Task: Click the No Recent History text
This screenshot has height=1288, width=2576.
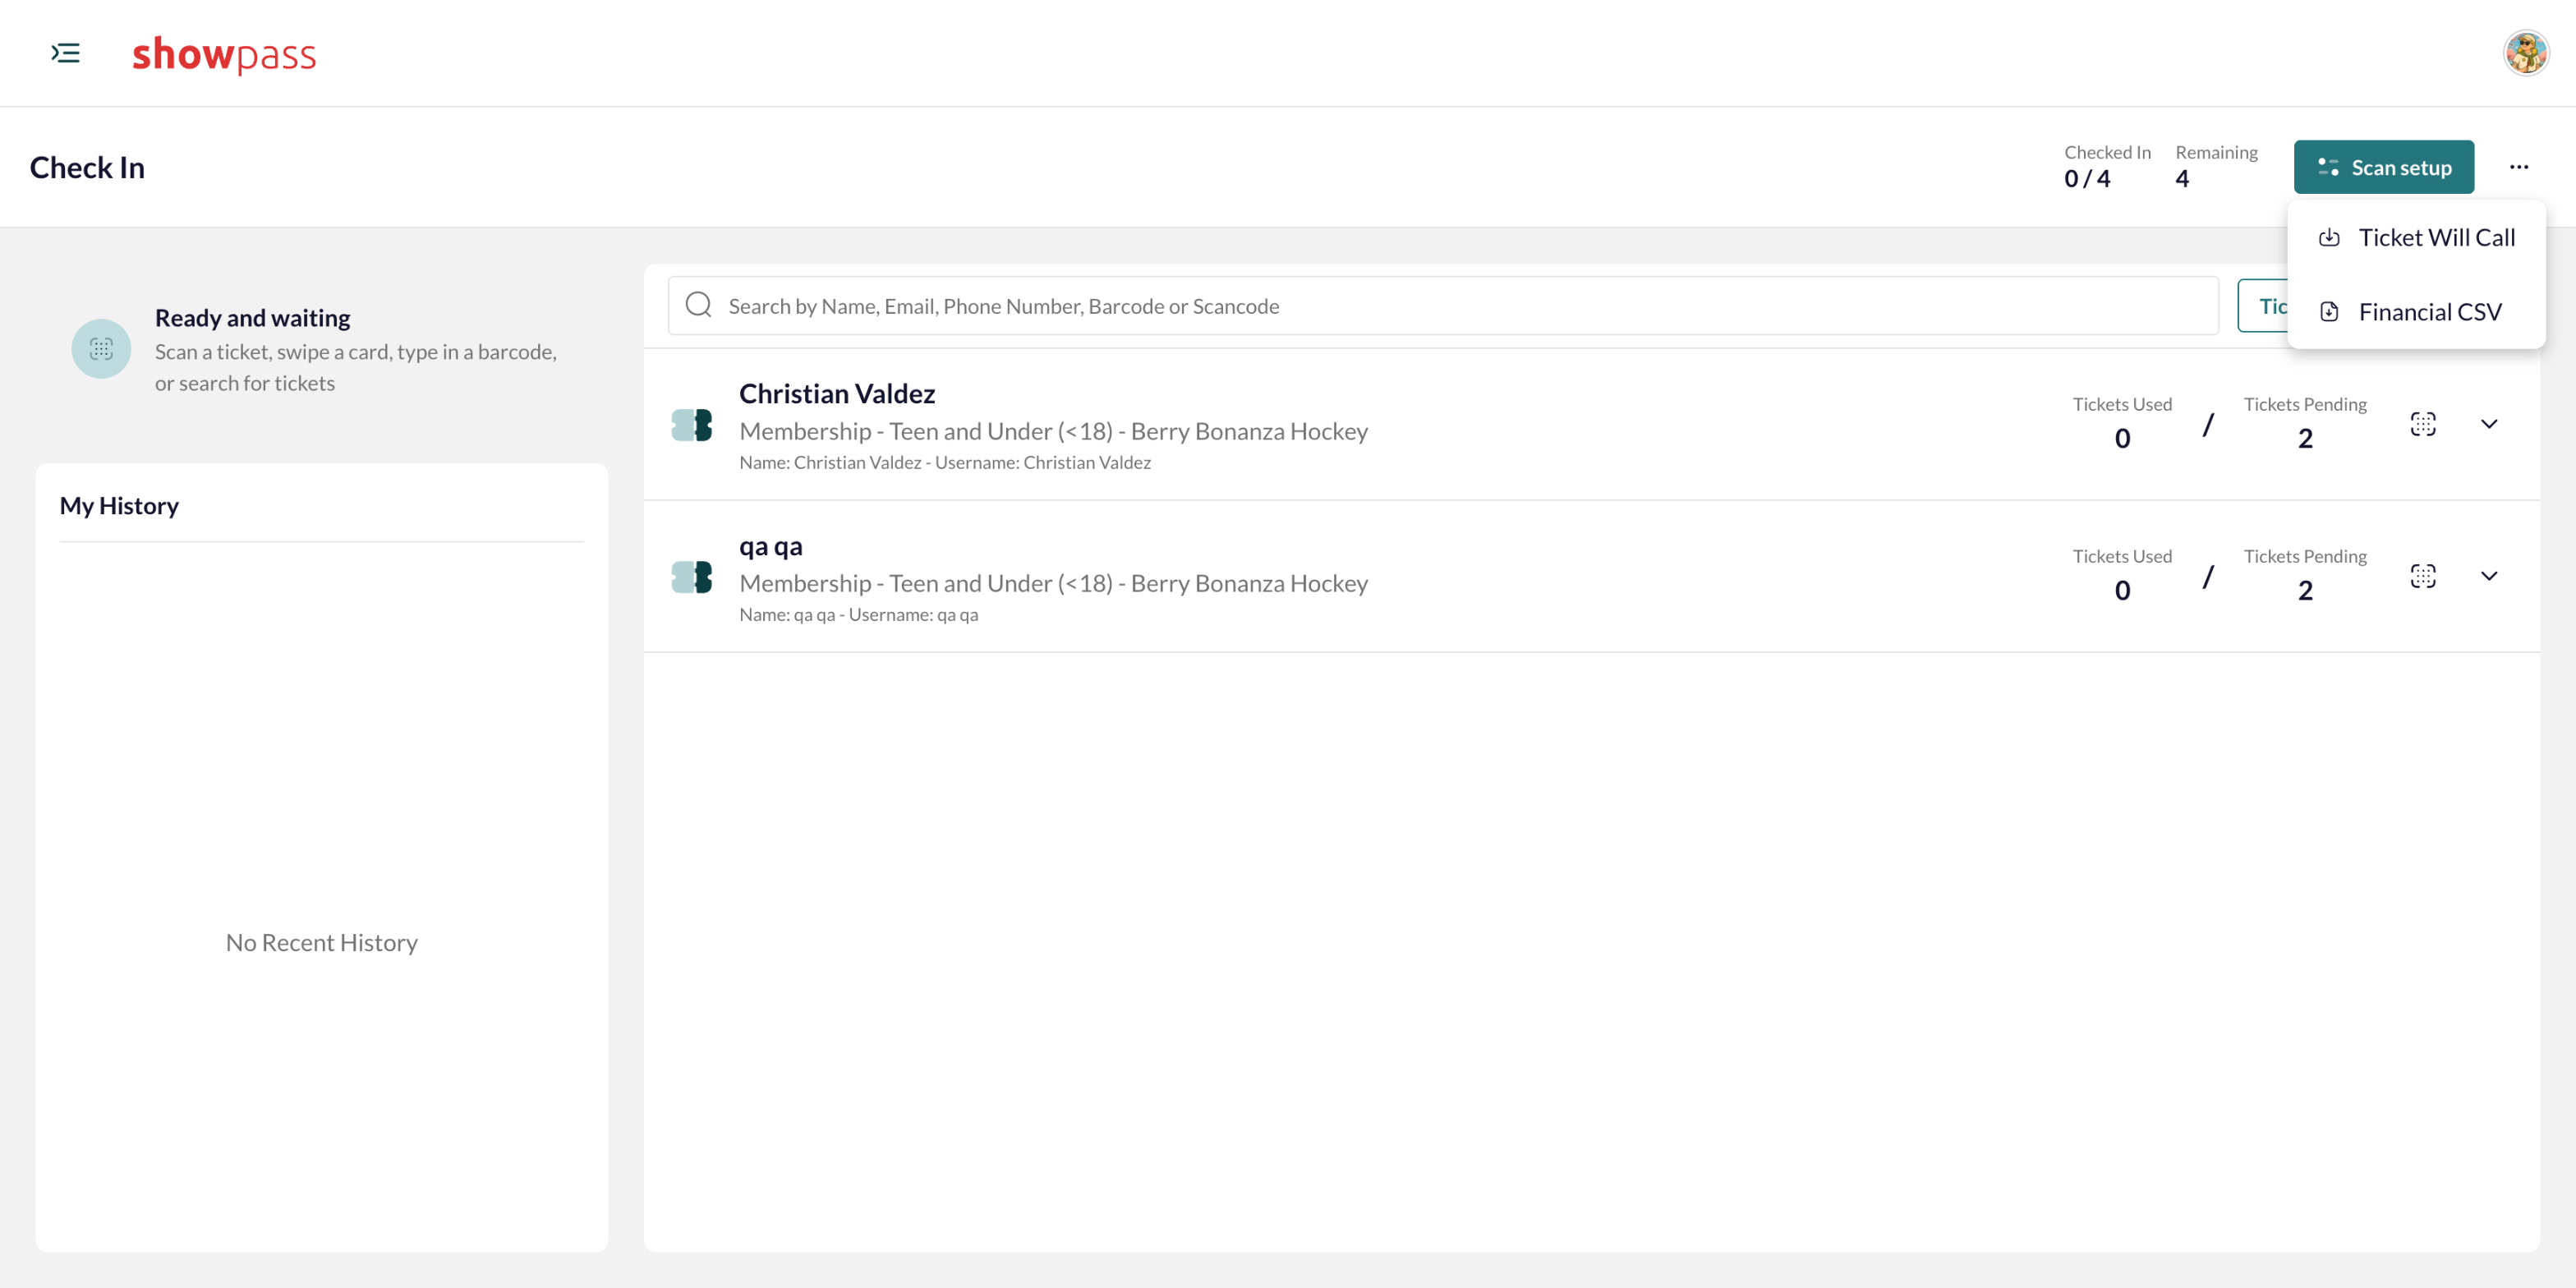Action: 321,943
